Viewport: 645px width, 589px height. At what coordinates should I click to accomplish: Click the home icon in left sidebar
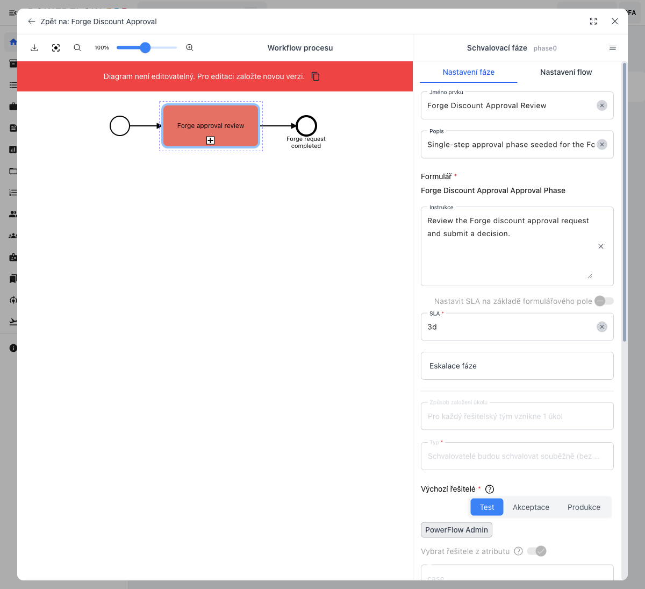pyautogui.click(x=13, y=42)
